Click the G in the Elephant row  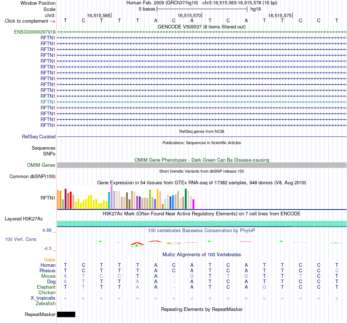point(264,287)
